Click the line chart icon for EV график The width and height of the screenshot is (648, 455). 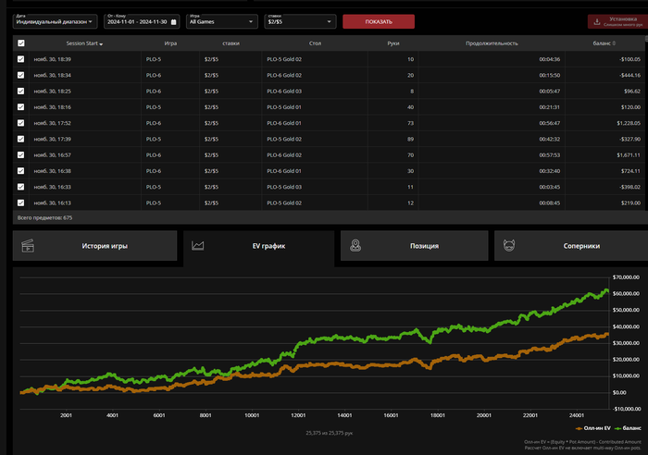(197, 246)
